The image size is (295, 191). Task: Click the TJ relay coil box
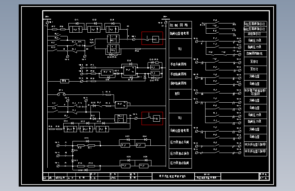click(155, 73)
